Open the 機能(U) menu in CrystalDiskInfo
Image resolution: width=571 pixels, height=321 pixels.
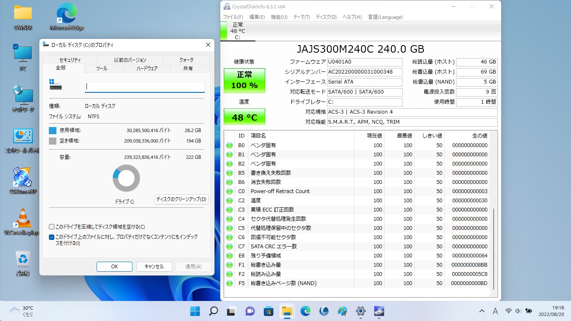[x=279, y=17]
